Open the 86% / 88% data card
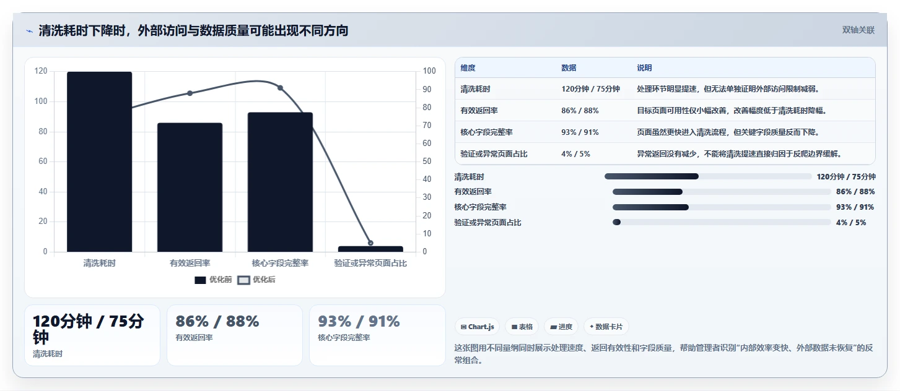This screenshot has width=900, height=391. coord(235,335)
